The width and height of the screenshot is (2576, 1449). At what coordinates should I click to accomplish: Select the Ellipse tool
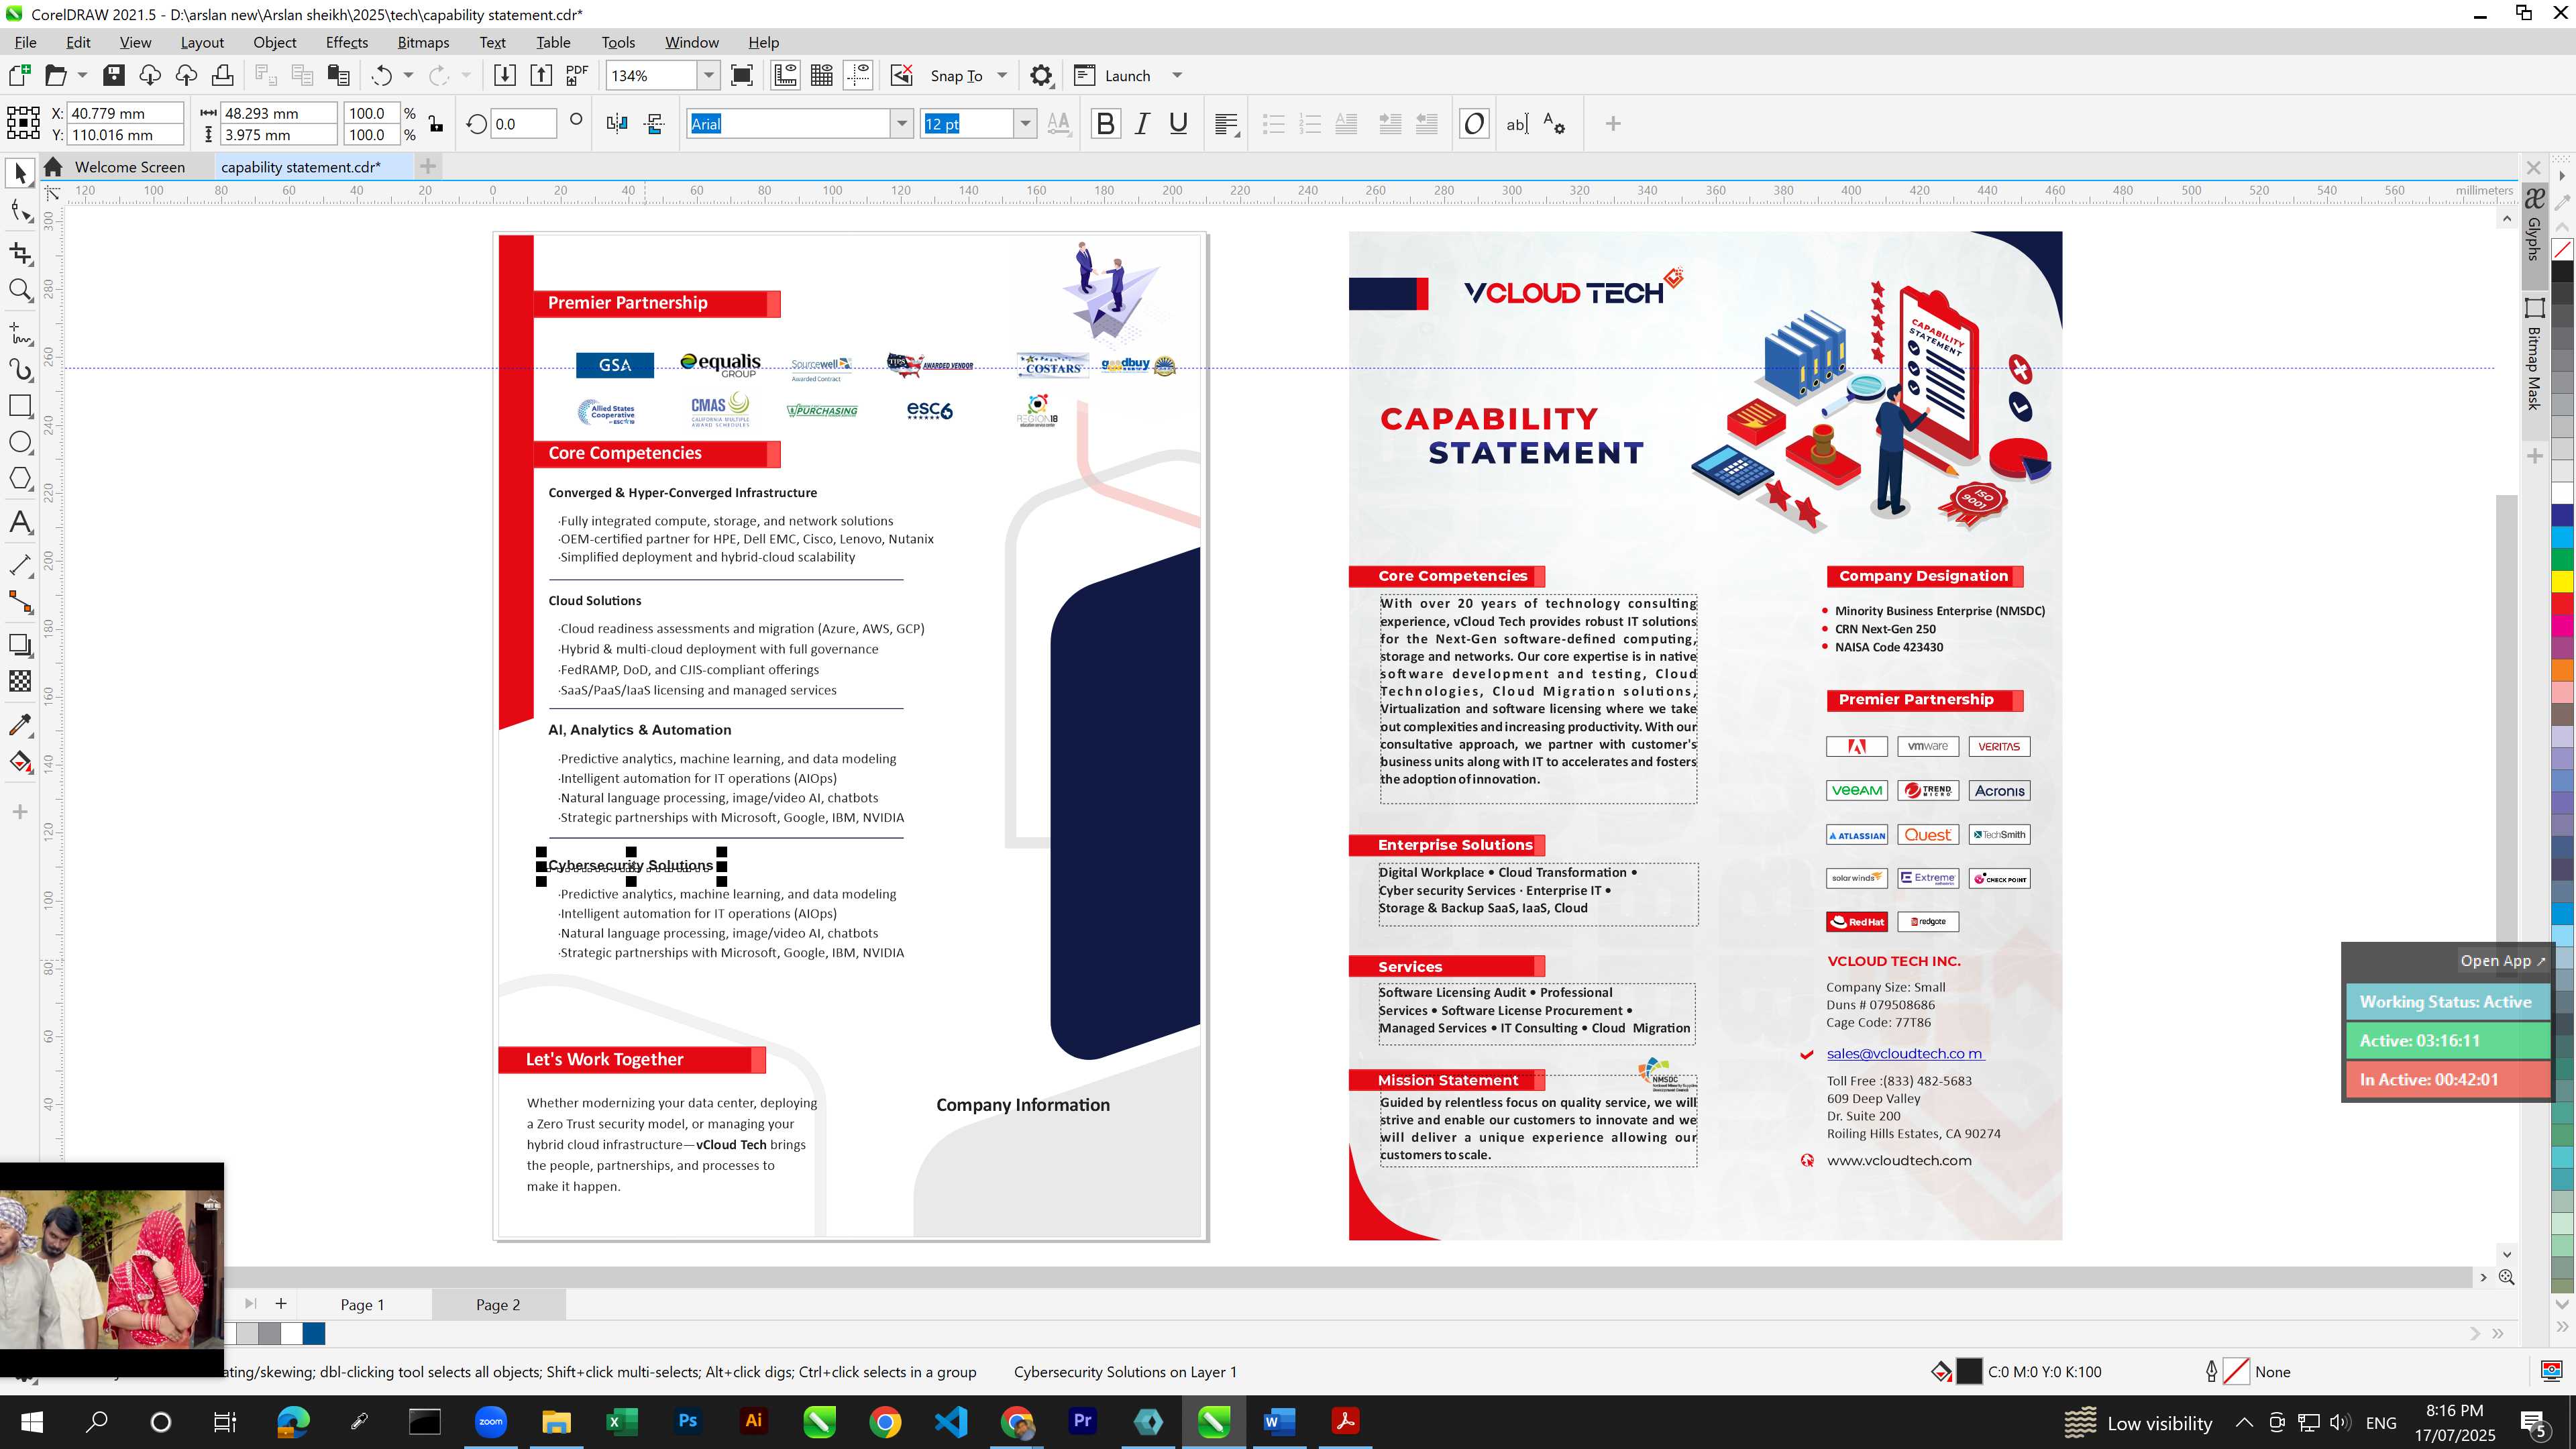coord(20,442)
